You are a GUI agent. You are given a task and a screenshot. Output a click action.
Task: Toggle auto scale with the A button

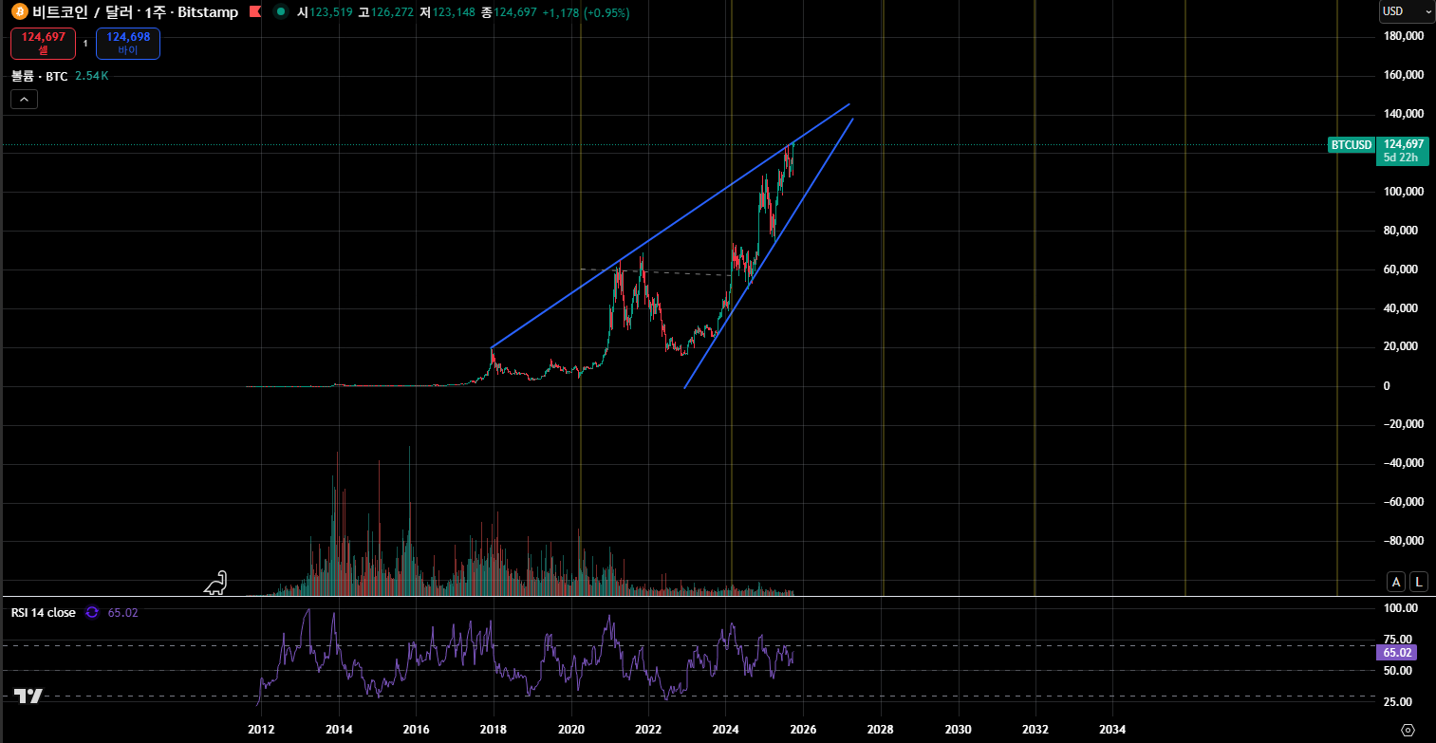click(x=1396, y=582)
